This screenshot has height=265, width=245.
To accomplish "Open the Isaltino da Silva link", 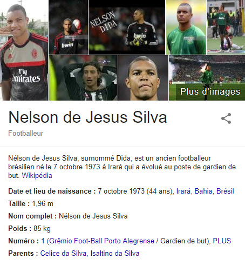I will 115,253.
